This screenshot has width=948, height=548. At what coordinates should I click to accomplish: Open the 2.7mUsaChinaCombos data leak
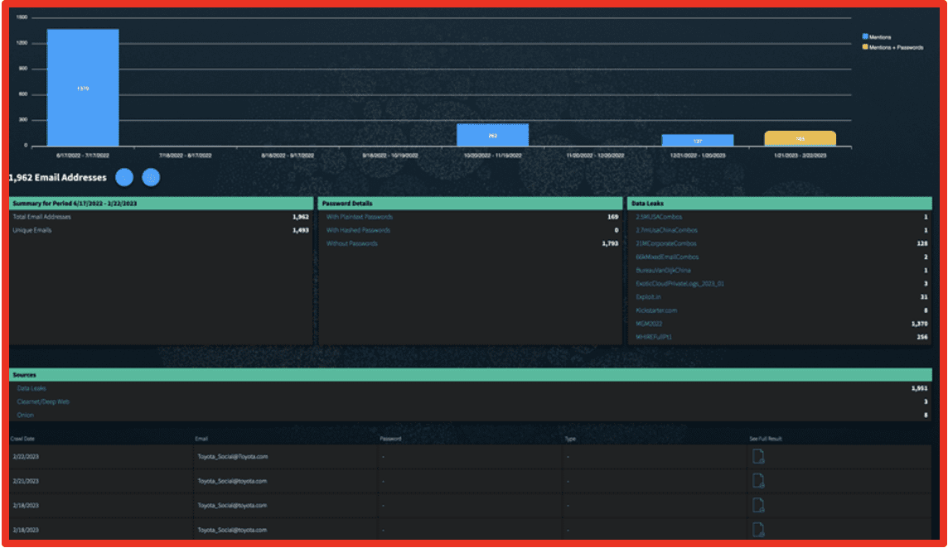[666, 230]
